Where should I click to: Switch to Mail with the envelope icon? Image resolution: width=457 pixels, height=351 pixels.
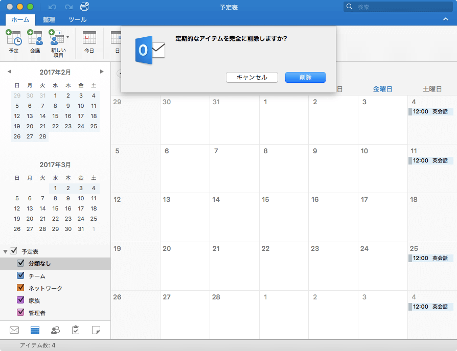(14, 330)
